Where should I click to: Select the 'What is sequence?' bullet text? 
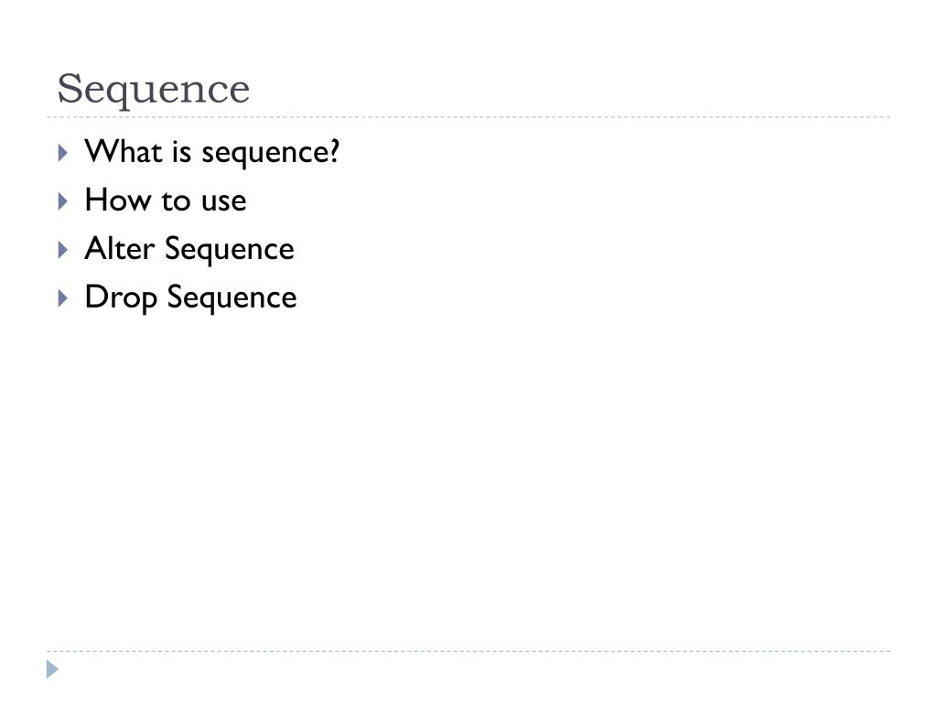[212, 153]
